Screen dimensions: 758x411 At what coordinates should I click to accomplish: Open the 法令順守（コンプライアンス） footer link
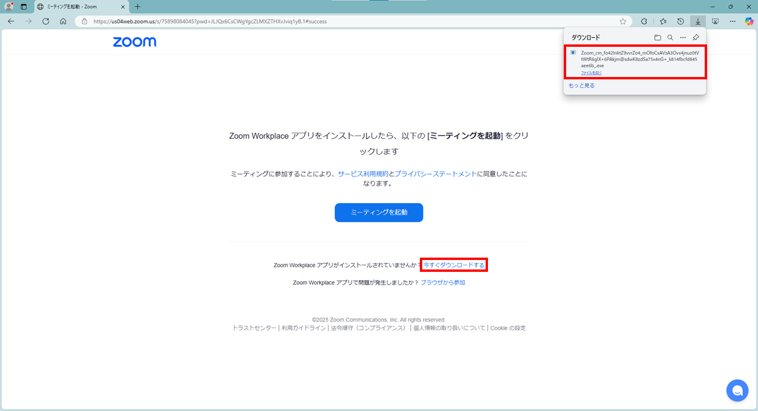(368, 328)
